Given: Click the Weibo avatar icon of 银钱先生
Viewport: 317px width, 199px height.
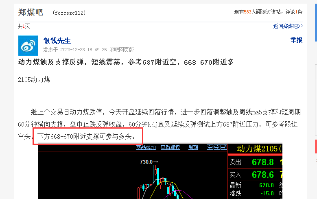Looking at the screenshot, I should tap(28, 46).
